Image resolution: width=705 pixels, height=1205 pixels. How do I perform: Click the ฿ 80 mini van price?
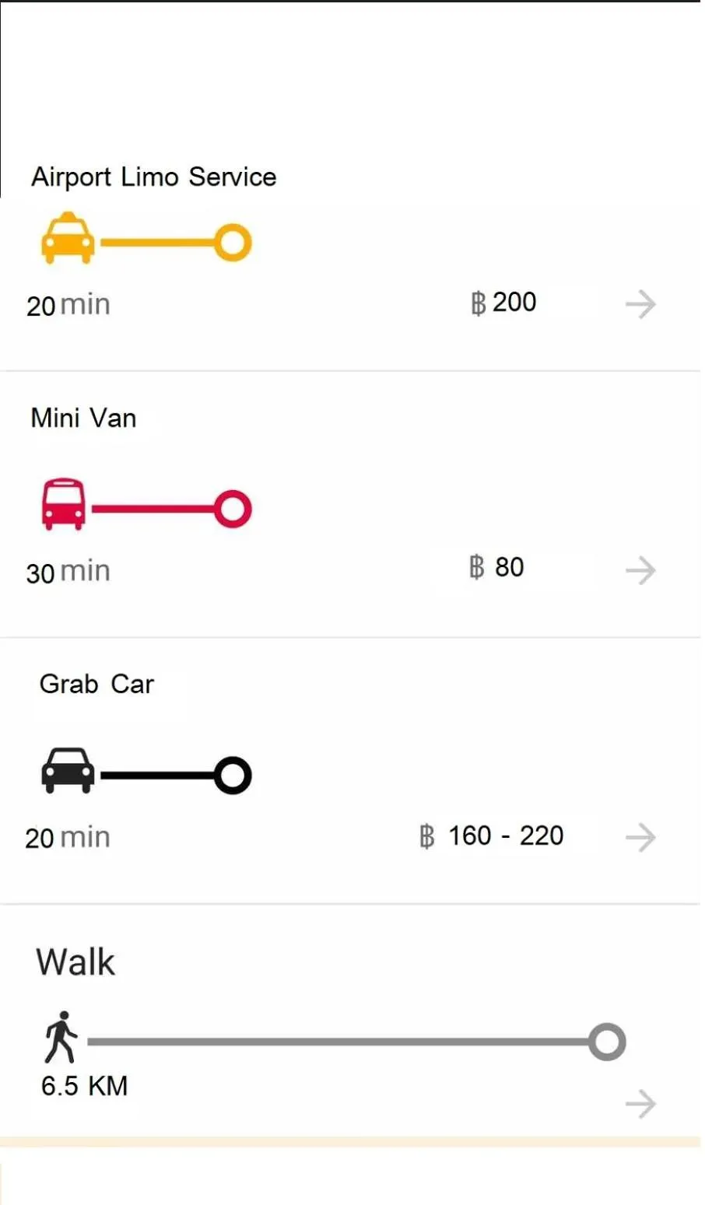496,568
